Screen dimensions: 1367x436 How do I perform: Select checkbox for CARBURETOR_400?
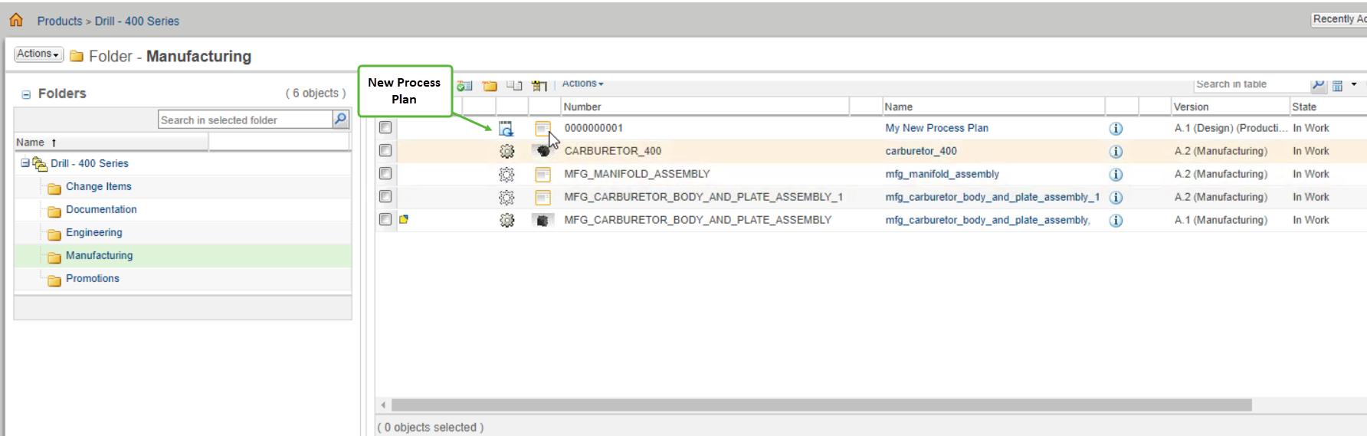coord(385,151)
